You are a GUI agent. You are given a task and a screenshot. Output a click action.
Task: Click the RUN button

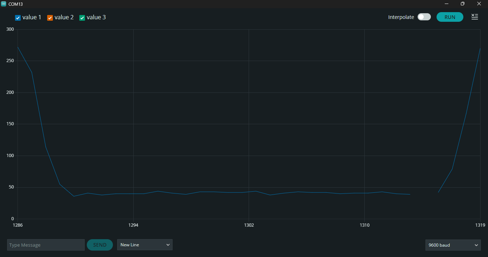pos(450,17)
